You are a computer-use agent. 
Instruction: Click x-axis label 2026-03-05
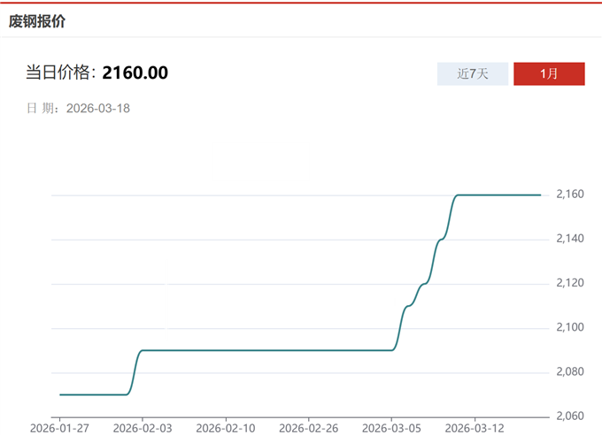point(391,428)
